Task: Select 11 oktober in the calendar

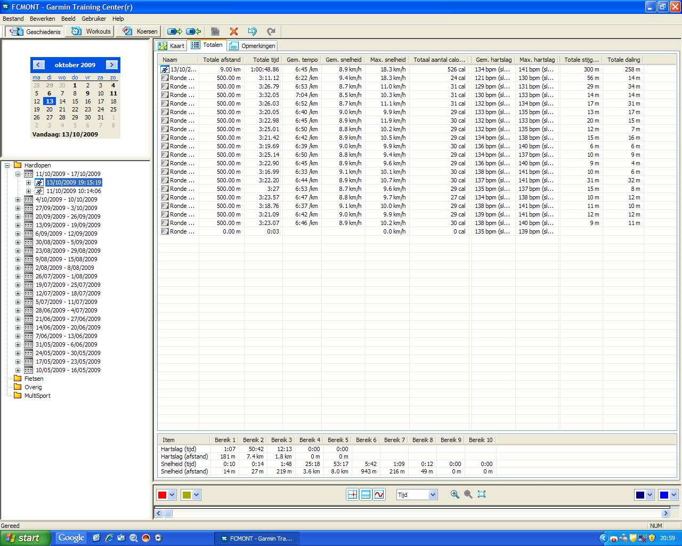Action: coord(113,93)
